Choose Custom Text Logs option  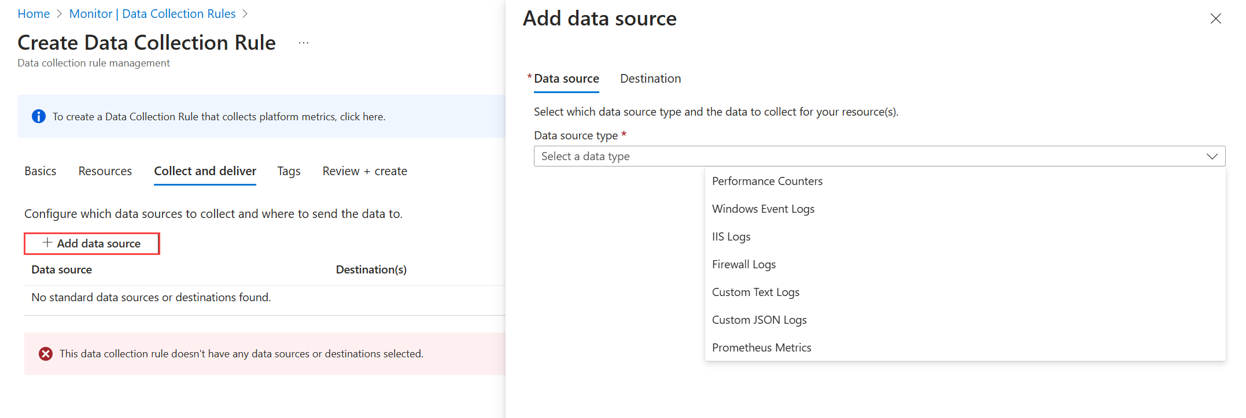[755, 292]
